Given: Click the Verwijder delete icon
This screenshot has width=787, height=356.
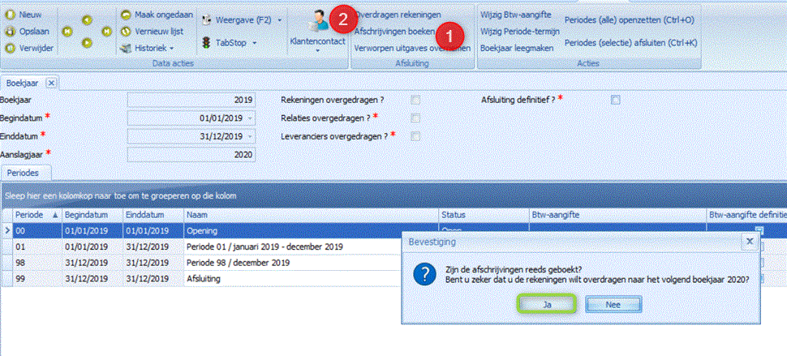Looking at the screenshot, I should tap(11, 48).
